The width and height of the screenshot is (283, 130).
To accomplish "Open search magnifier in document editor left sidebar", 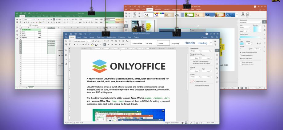I will [x=66, y=50].
